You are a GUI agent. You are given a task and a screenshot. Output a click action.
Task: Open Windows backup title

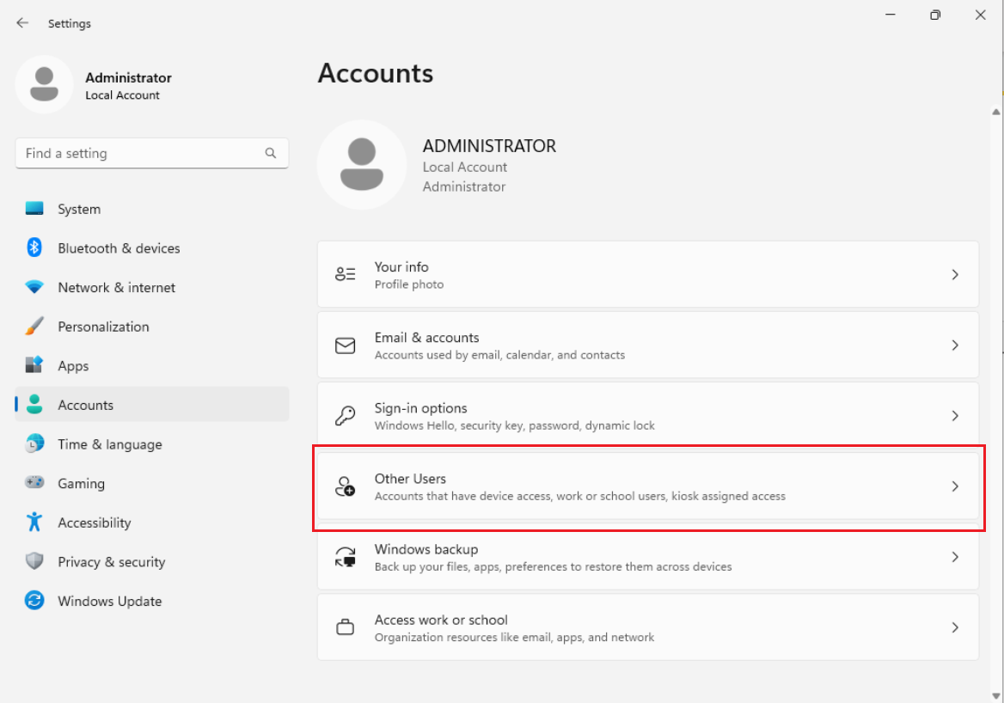425,548
